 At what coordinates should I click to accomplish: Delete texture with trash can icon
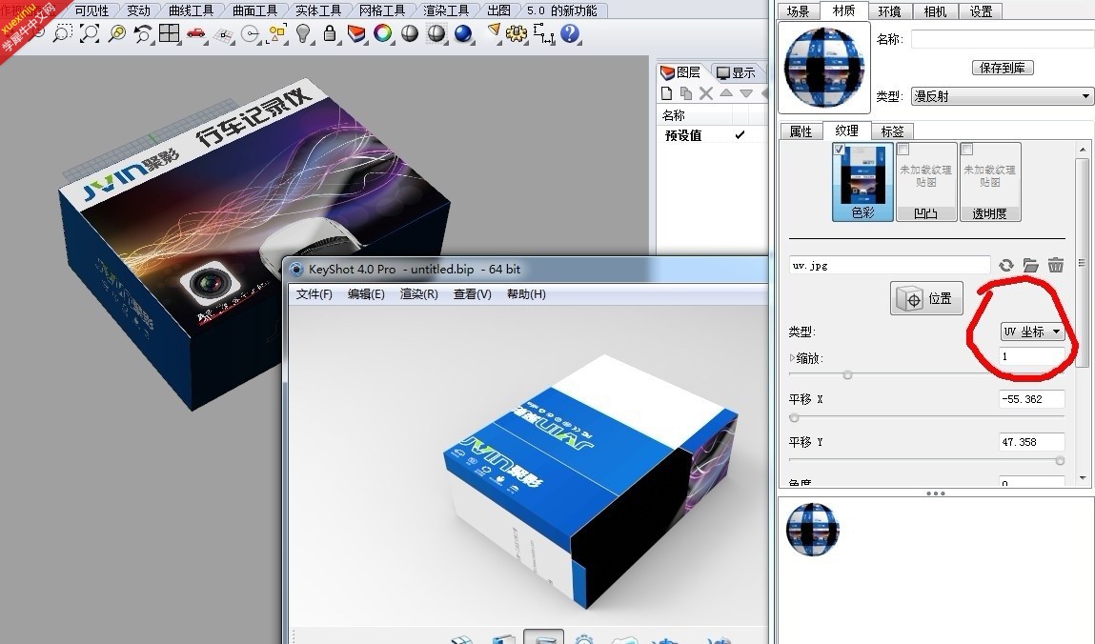[1056, 265]
